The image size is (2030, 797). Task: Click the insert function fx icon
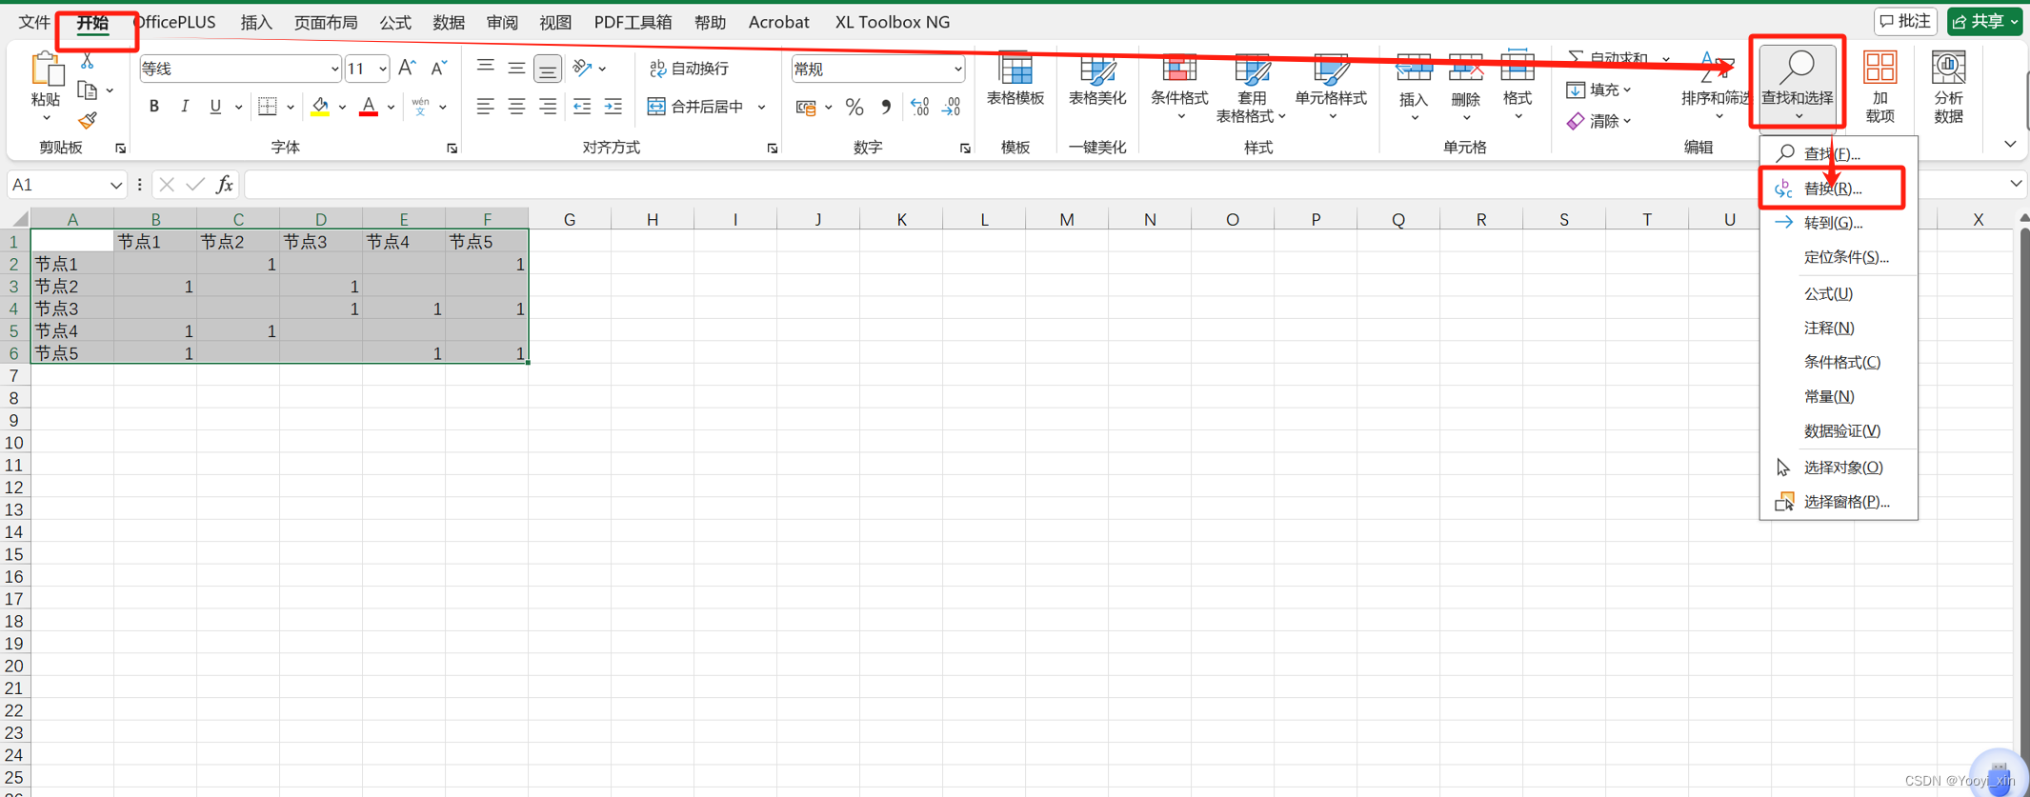(x=225, y=185)
